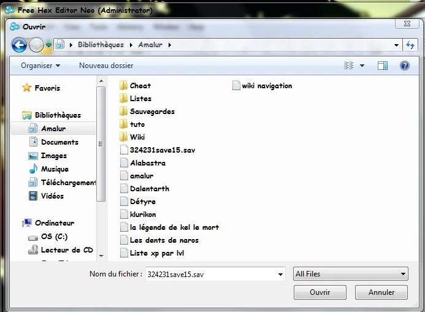Click the Annuler button
The width and height of the screenshot is (425, 312).
tap(381, 292)
